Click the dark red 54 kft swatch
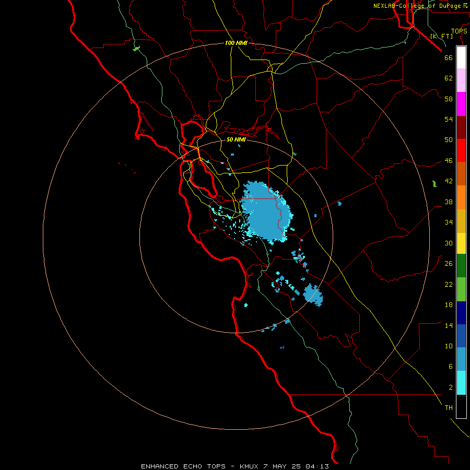The width and height of the screenshot is (470, 470). (461, 127)
